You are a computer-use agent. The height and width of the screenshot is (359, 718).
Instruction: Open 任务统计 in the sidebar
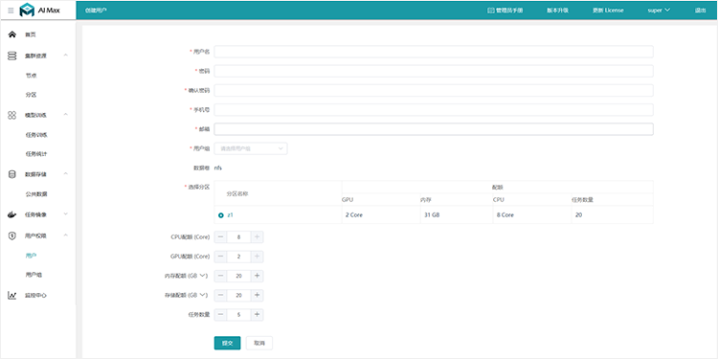tap(36, 154)
